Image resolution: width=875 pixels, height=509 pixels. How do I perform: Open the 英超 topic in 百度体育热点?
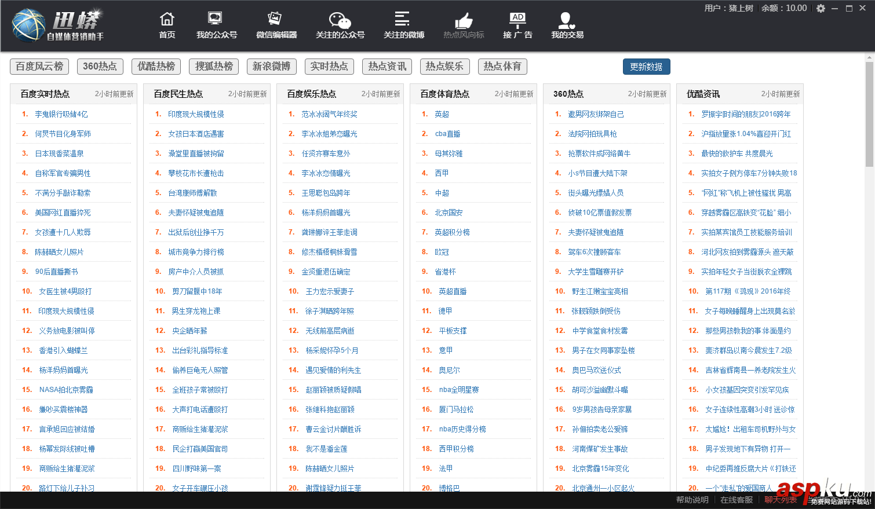coord(442,113)
